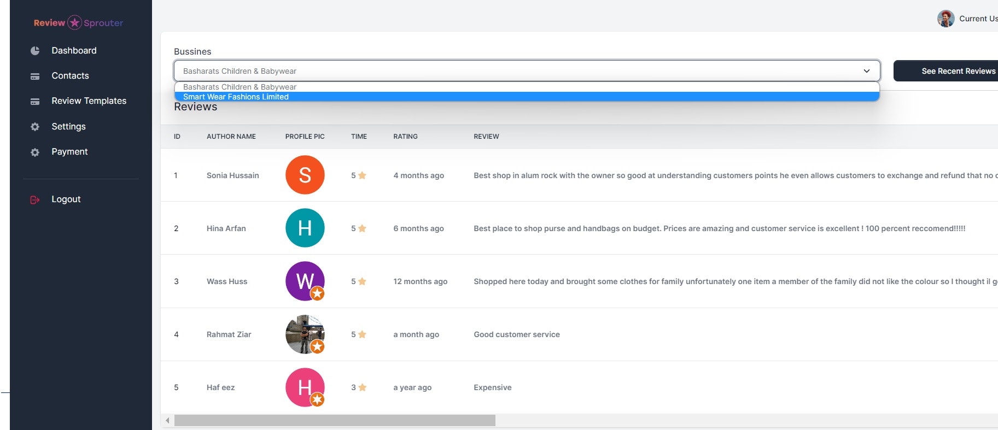The width and height of the screenshot is (998, 430).
Task: Click the 'a month ago' cell
Action: pyautogui.click(x=416, y=334)
